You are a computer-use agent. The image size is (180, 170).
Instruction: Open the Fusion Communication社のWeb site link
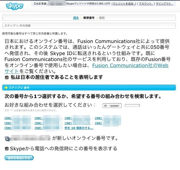130,65
